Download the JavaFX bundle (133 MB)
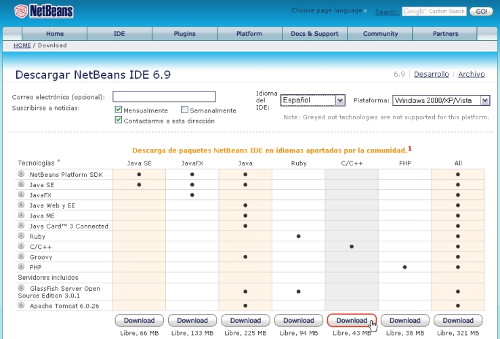500x339 pixels. [192, 320]
